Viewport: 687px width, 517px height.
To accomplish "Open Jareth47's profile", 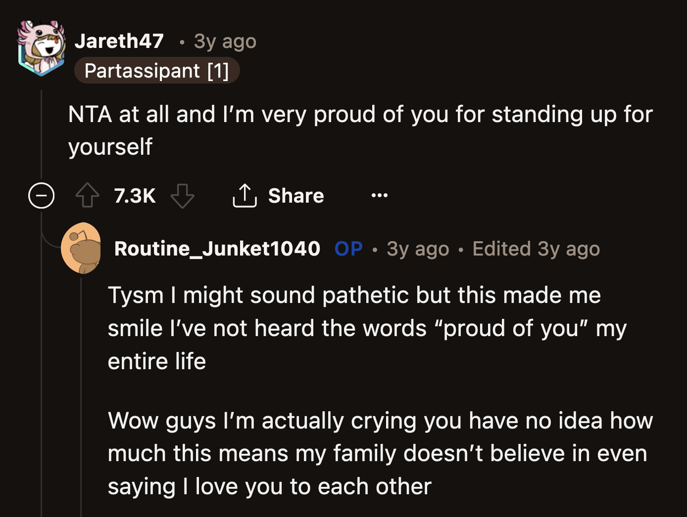I will 119,41.
